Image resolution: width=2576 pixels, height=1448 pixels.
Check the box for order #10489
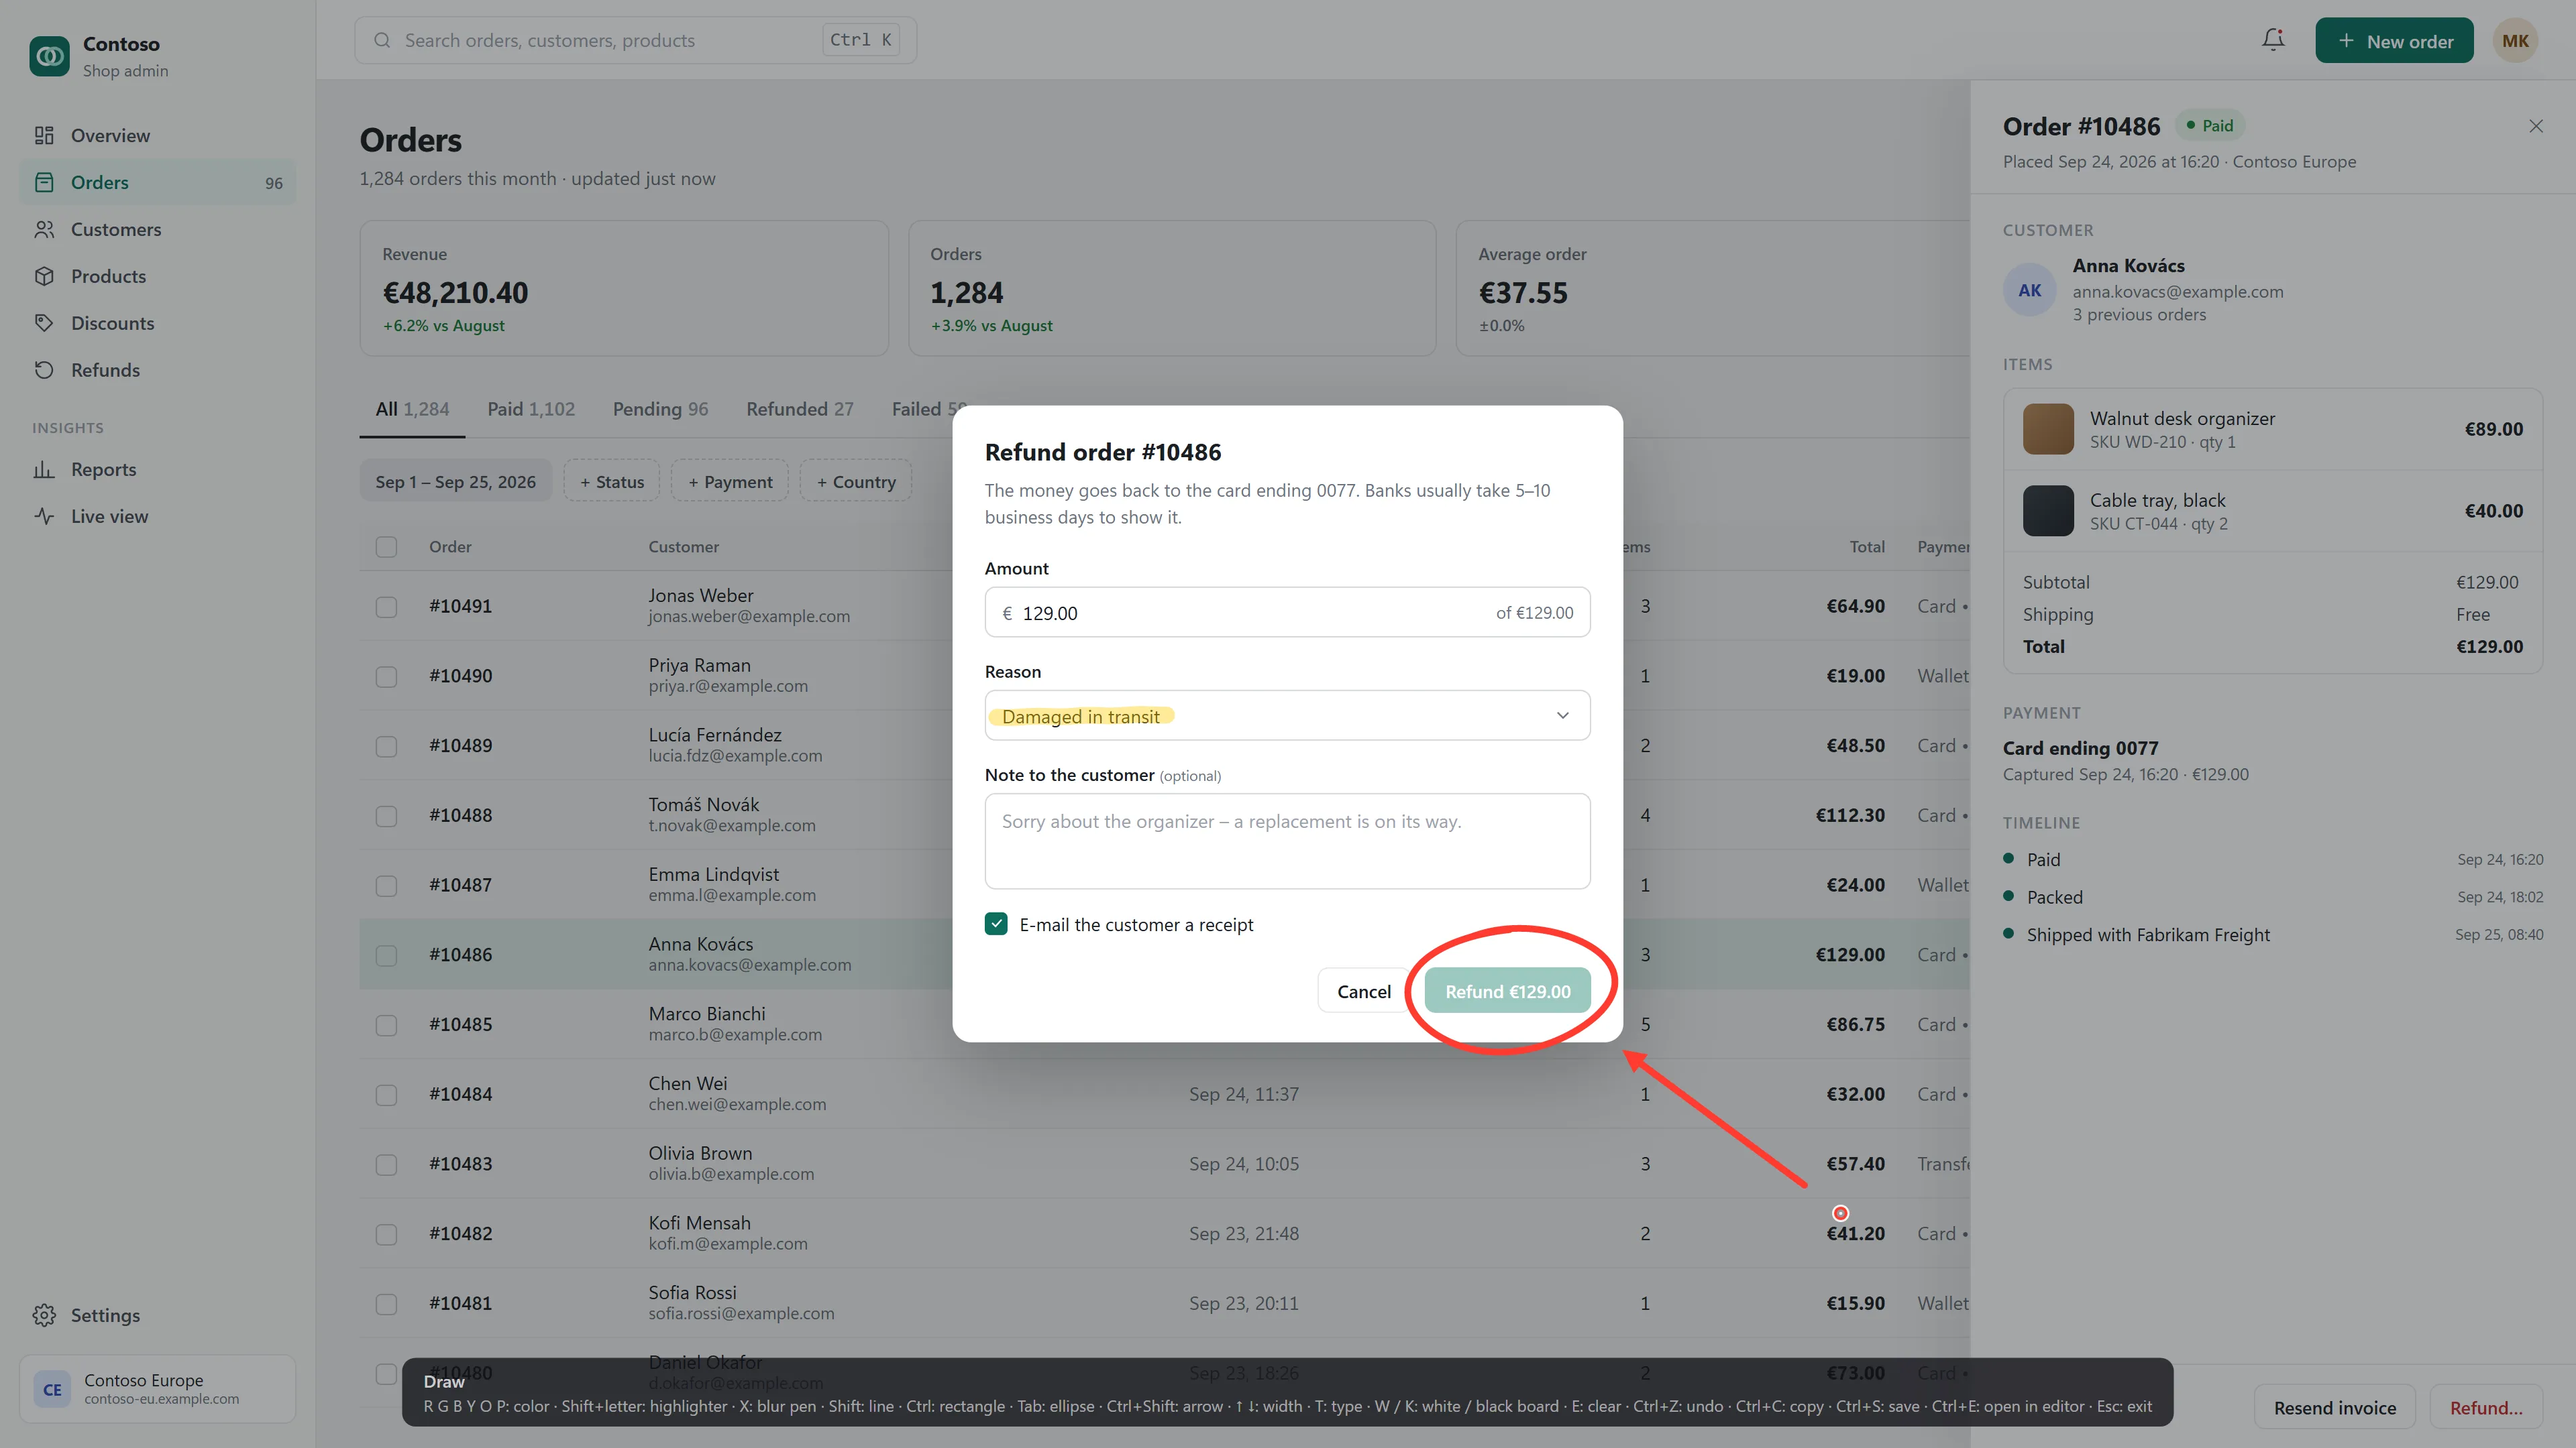pyautogui.click(x=386, y=747)
